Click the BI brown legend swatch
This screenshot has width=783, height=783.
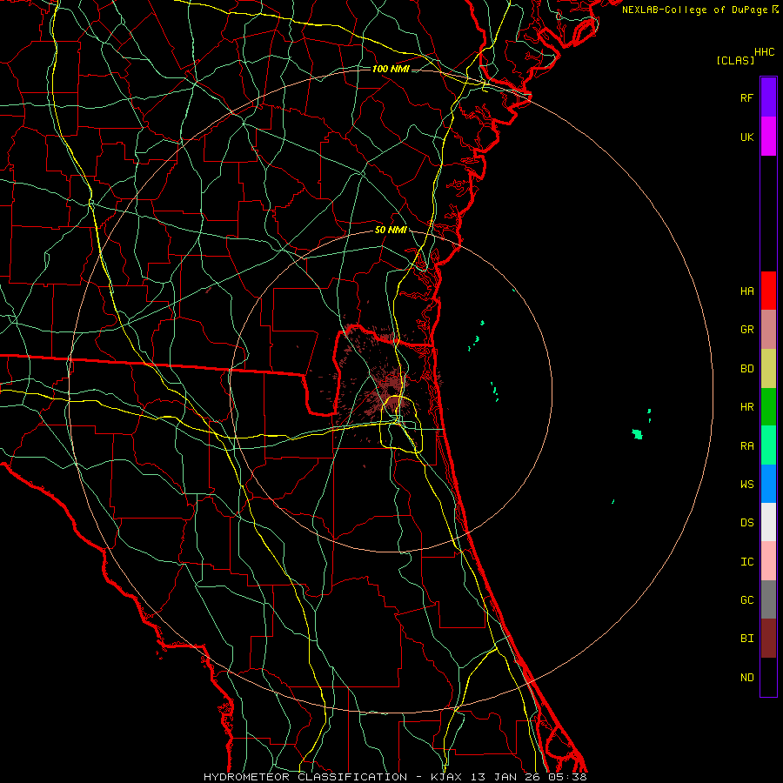click(768, 639)
